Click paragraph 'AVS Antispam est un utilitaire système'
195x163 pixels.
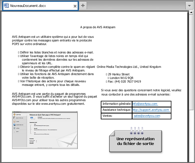(x=53, y=40)
